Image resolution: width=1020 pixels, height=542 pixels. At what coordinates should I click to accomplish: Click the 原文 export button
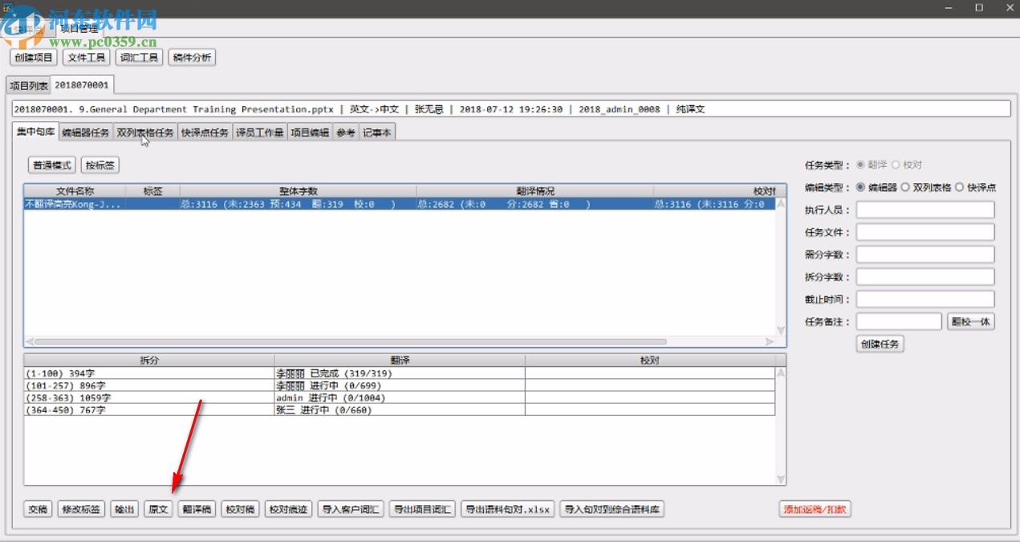pyautogui.click(x=158, y=509)
